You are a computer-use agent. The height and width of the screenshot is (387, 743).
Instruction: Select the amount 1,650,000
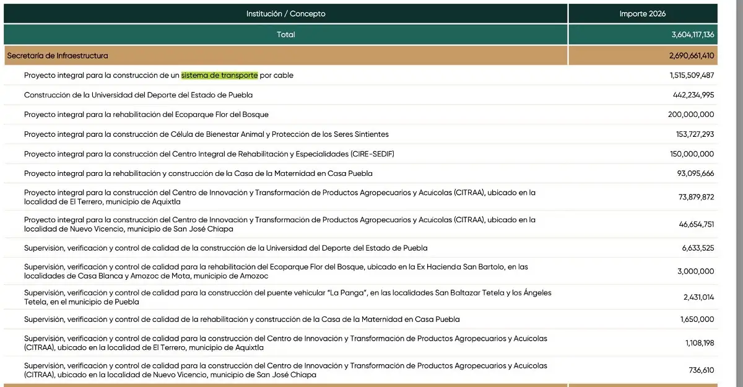[698, 320]
